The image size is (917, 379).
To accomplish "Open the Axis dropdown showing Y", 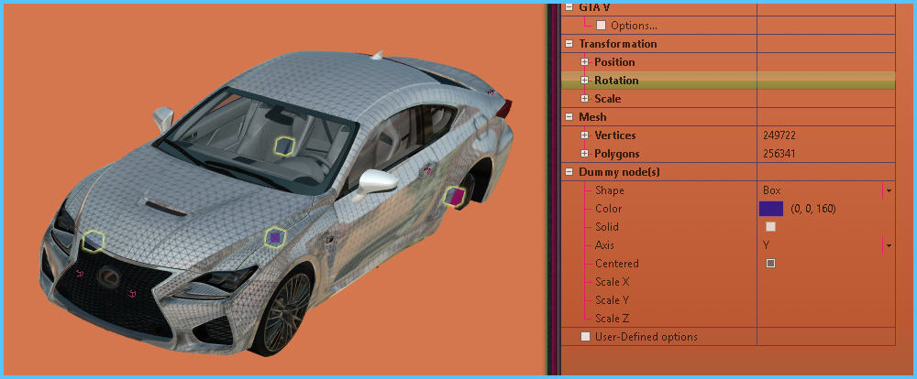I will point(888,245).
